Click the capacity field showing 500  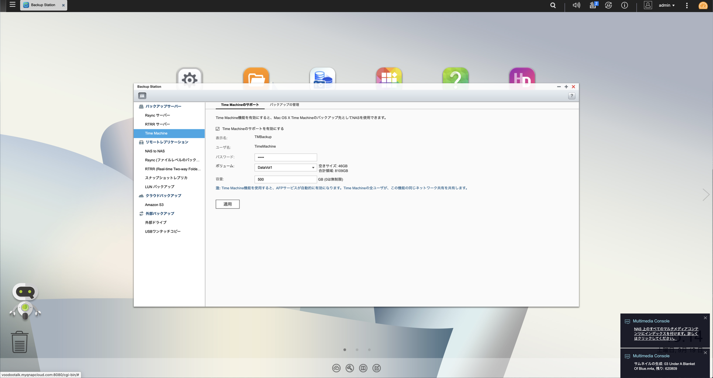tap(285, 179)
